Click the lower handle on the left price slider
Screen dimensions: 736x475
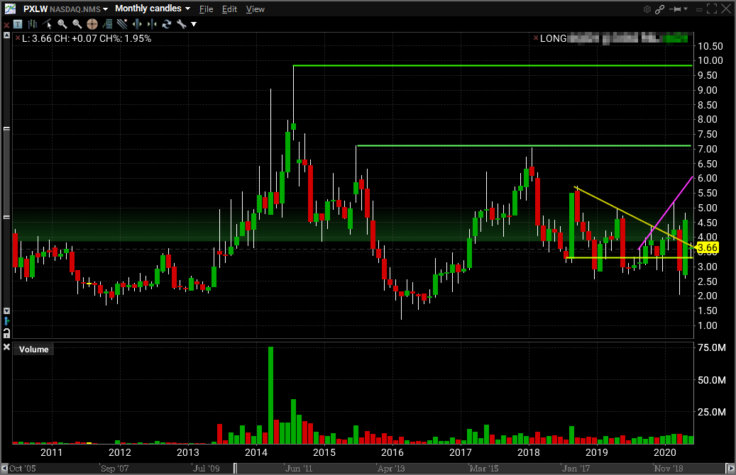pyautogui.click(x=6, y=217)
